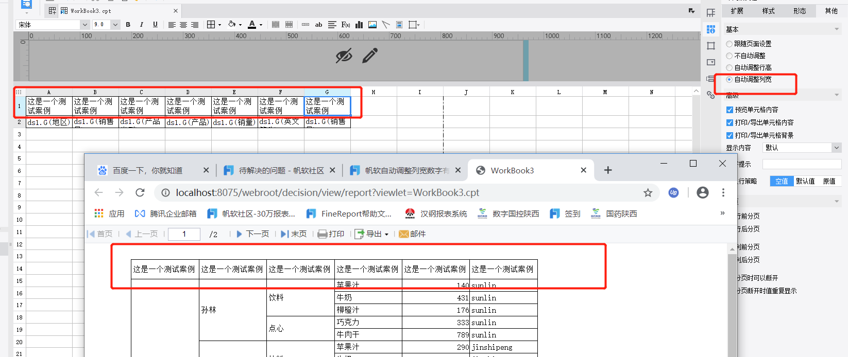Insert formula F(x) element
This screenshot has width=848, height=357.
tap(346, 25)
